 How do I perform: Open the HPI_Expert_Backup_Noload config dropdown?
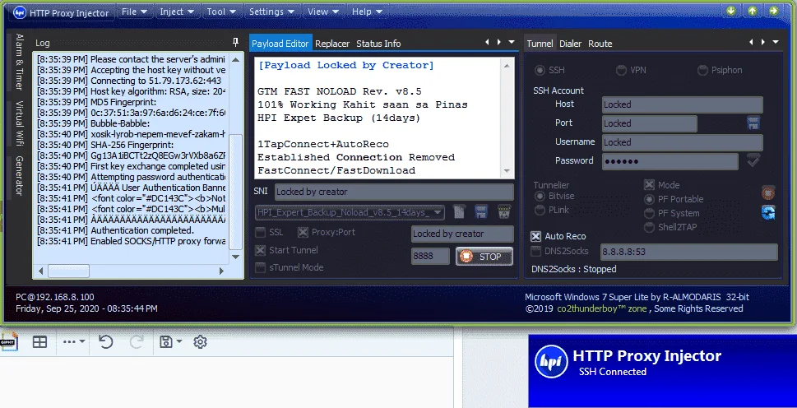coord(350,212)
